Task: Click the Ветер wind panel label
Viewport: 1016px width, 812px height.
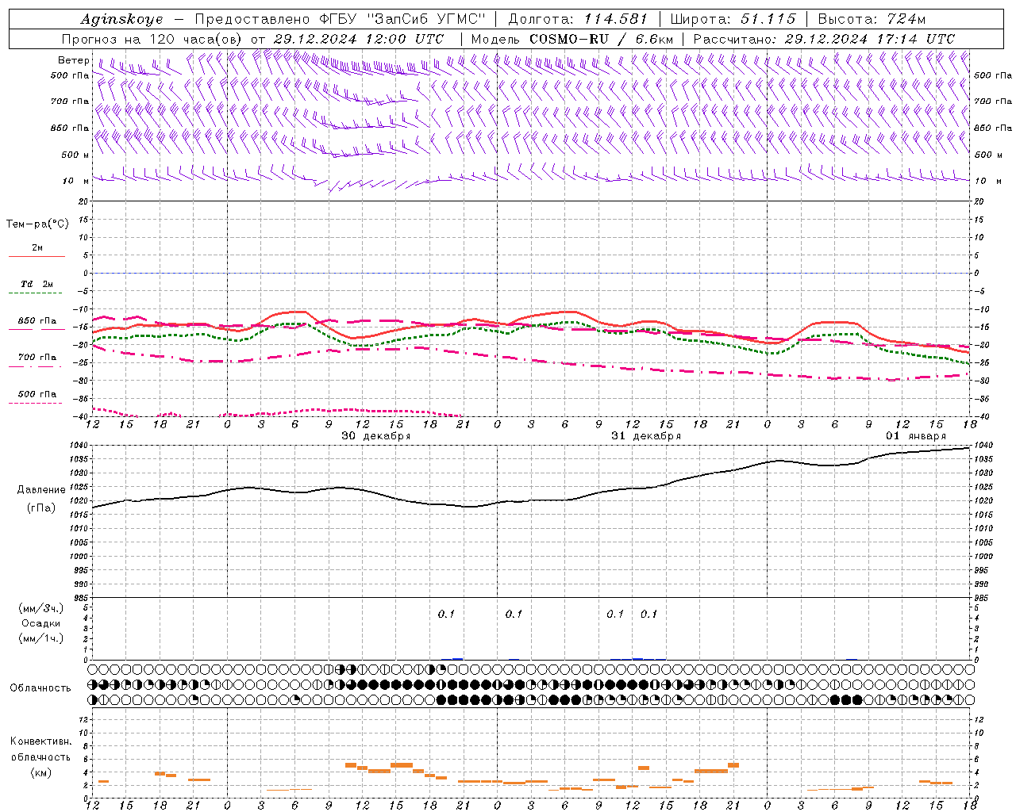Action: (x=73, y=60)
